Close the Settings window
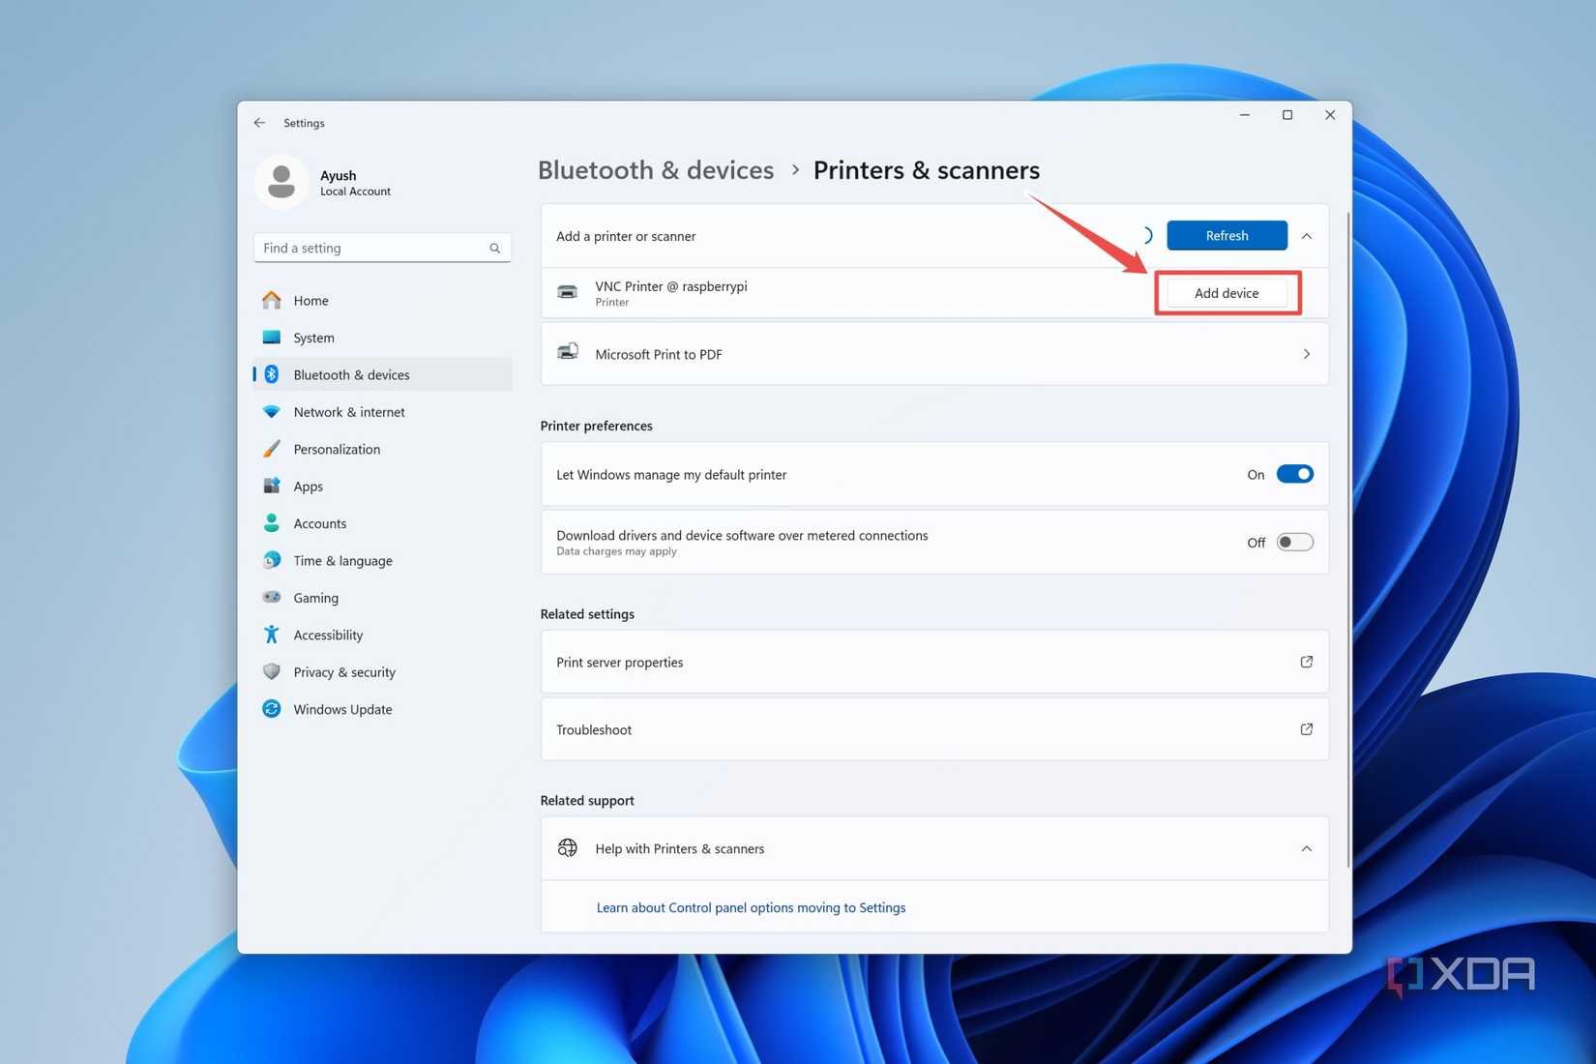1596x1064 pixels. point(1330,115)
